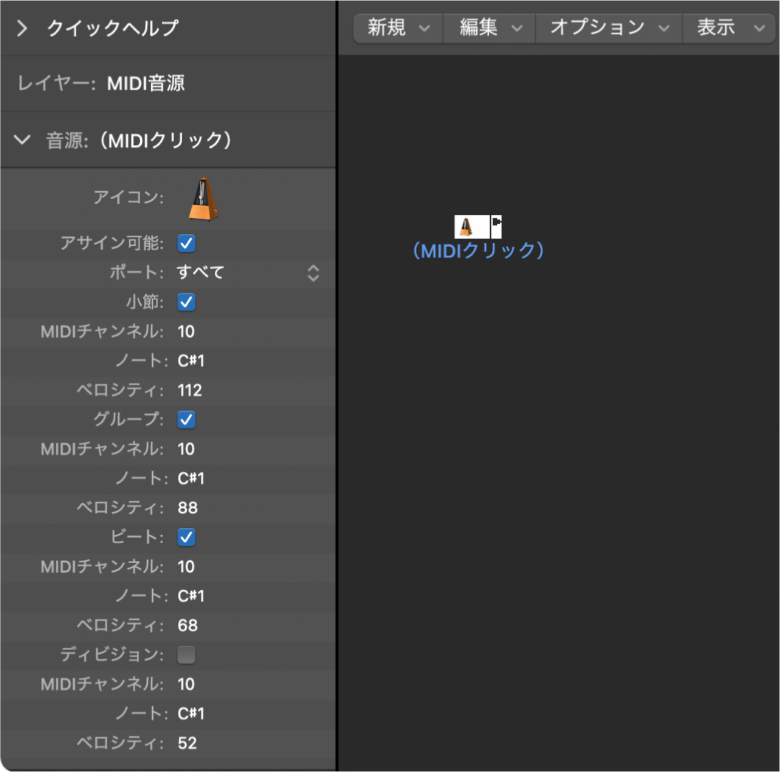Disable the 小節 click checkbox
The image size is (780, 772).
click(x=186, y=302)
